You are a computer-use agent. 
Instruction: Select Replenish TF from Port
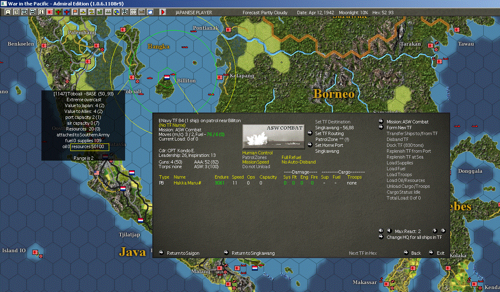pos(408,151)
